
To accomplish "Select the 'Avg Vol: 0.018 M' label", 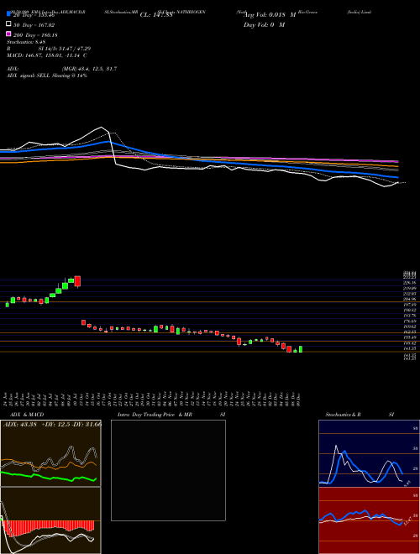I will (270, 15).
